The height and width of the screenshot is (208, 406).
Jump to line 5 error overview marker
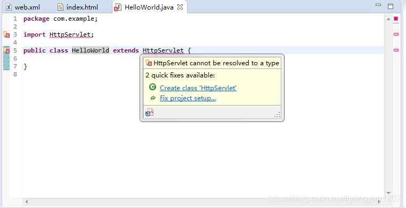396,50
